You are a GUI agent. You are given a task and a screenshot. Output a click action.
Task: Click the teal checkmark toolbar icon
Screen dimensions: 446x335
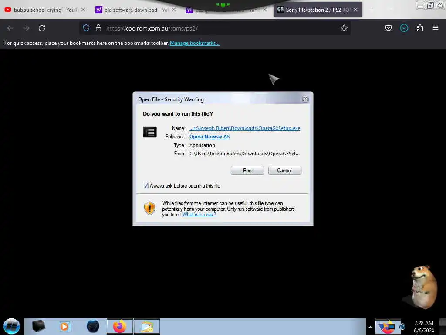(404, 28)
